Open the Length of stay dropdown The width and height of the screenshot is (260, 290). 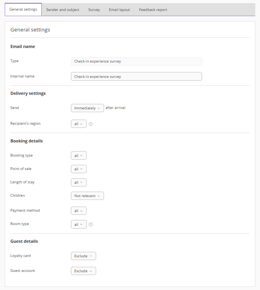point(78,182)
